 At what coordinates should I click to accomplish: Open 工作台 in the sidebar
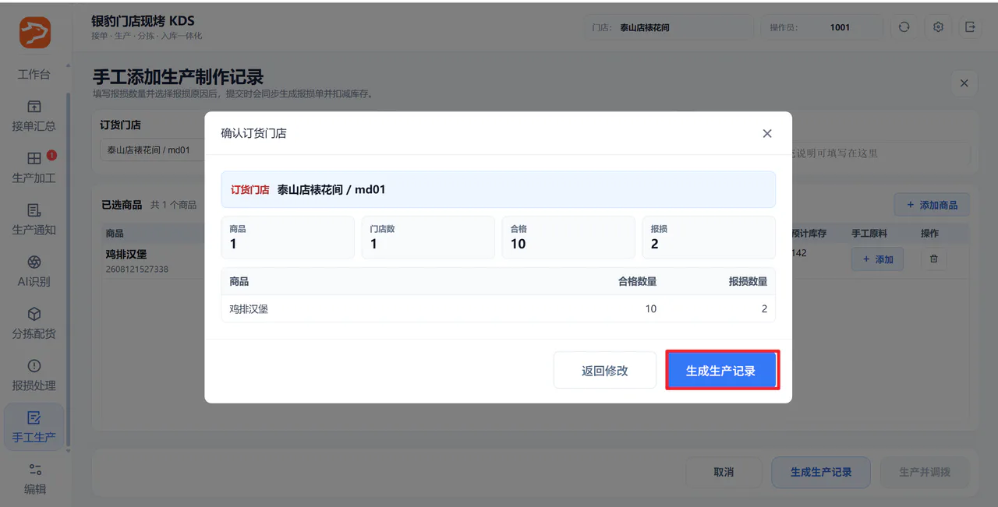[x=34, y=74]
